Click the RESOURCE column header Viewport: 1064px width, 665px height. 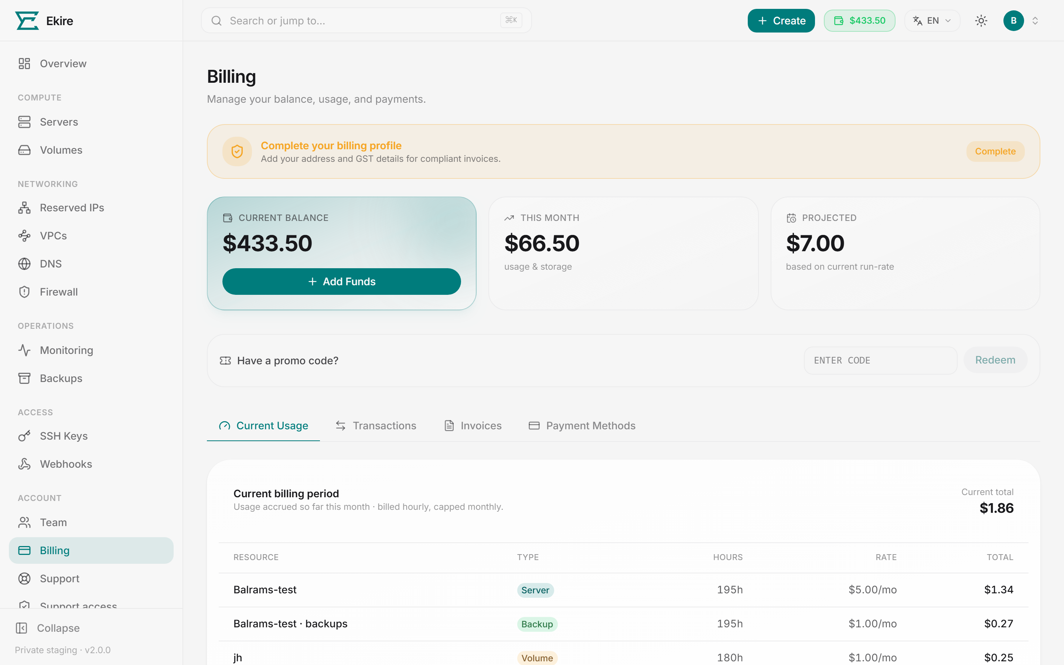point(256,557)
